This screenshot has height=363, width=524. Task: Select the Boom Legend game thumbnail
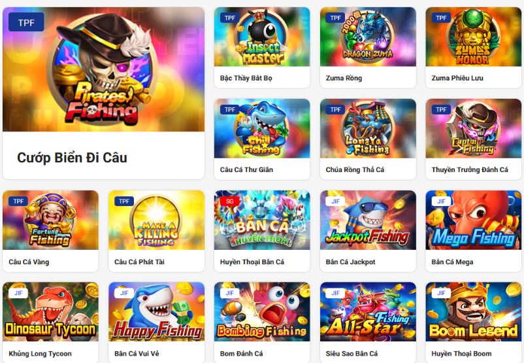click(x=474, y=312)
